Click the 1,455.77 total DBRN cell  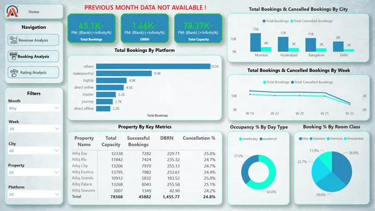coord(171,197)
